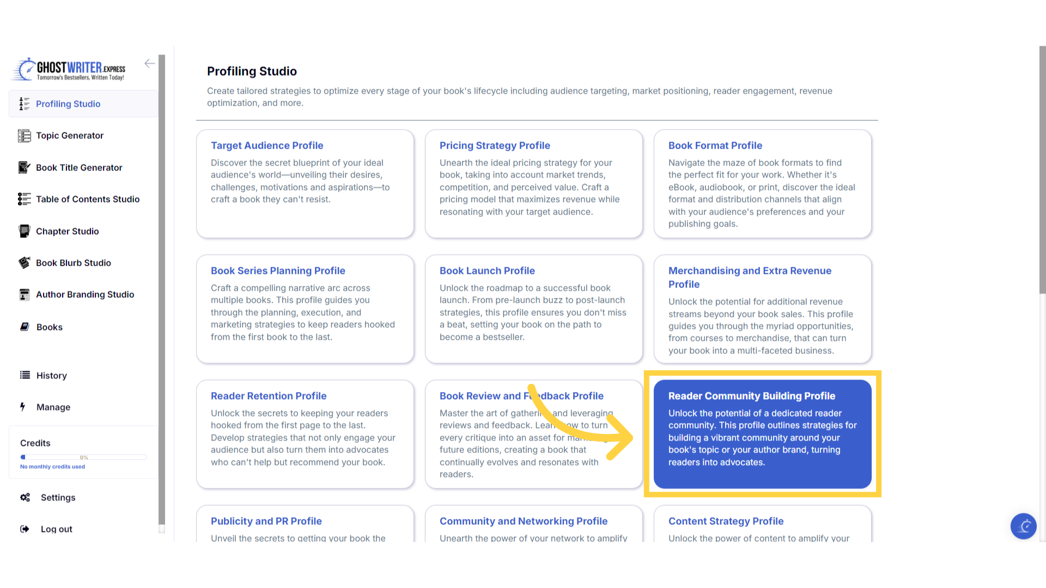
Task: Click the Topic Generator icon
Action: tap(24, 136)
